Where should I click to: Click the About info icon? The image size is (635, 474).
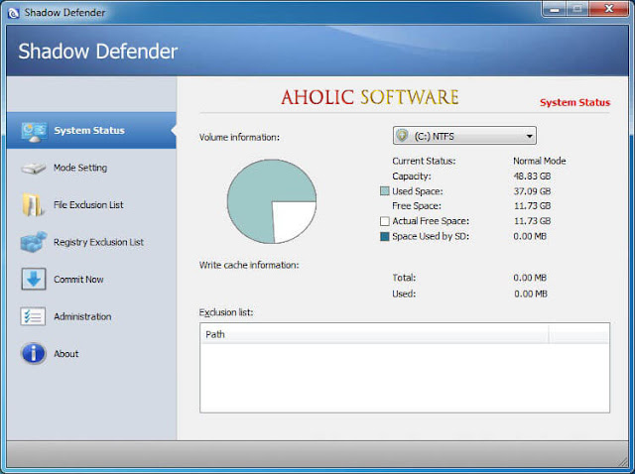click(33, 353)
